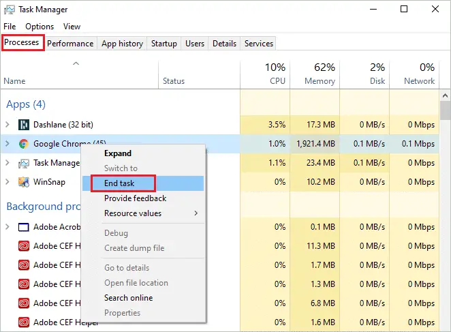Viewport: 451px width, 332px height.
Task: Switch to the Users tab
Action: click(195, 44)
